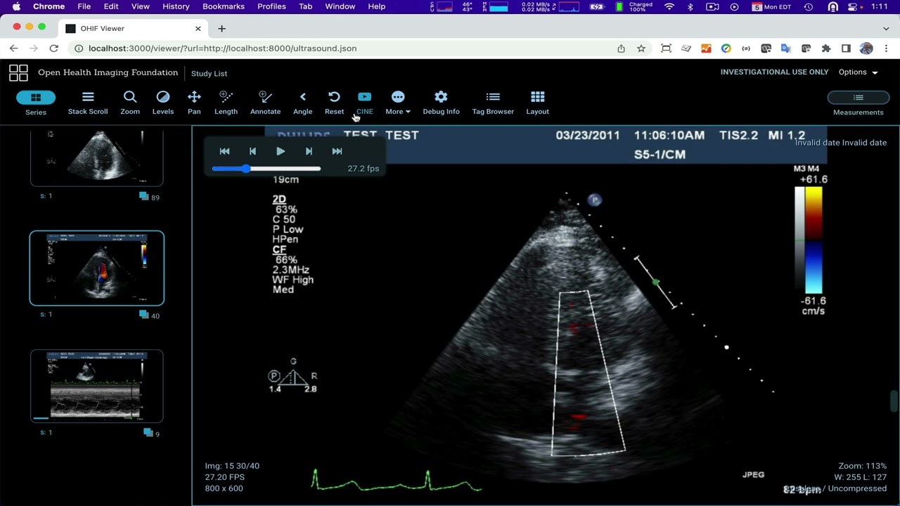Open the Tag Browser
This screenshot has width=900, height=506.
pos(493,103)
